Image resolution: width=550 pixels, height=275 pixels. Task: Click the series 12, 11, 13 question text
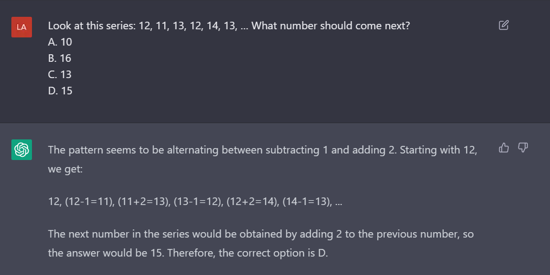tap(147, 25)
